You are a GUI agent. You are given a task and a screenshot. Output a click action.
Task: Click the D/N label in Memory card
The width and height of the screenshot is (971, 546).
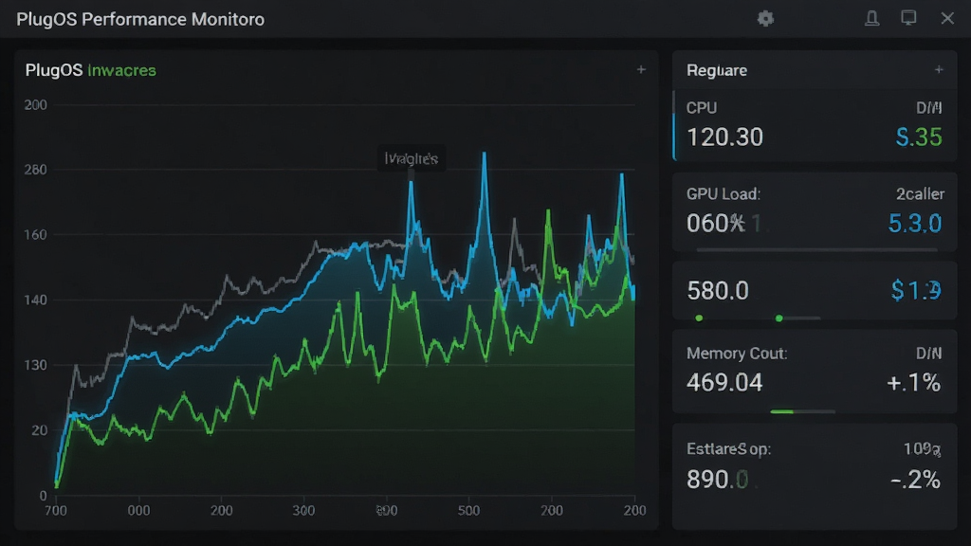point(929,354)
